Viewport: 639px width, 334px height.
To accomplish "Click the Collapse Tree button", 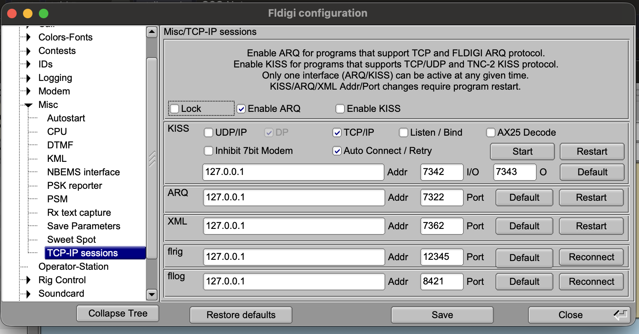I will pyautogui.click(x=118, y=313).
